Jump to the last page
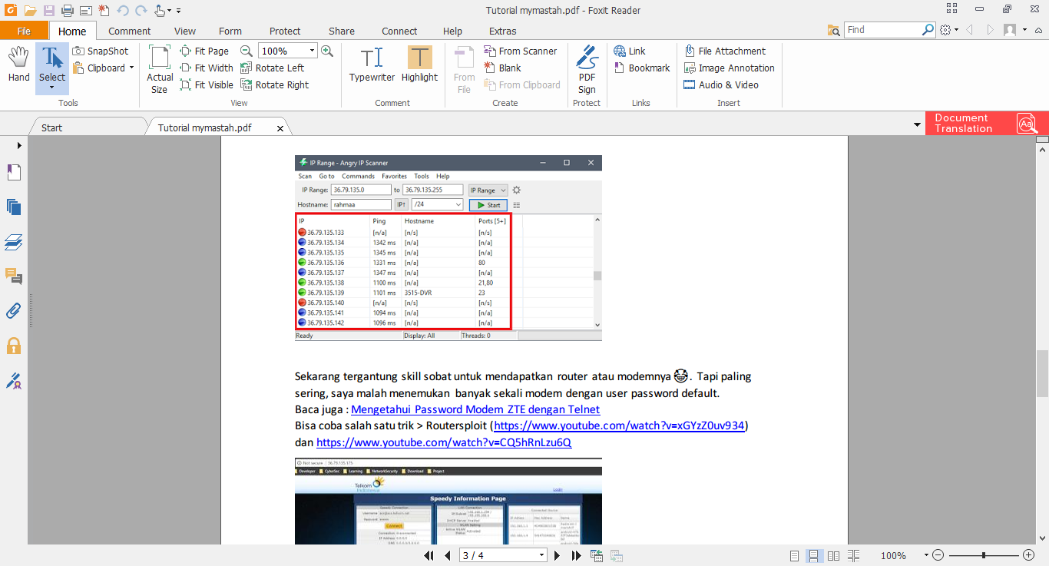The width and height of the screenshot is (1049, 566). 576,555
